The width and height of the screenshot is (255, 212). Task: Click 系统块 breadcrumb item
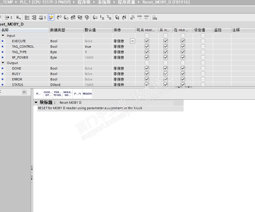tap(104, 2)
